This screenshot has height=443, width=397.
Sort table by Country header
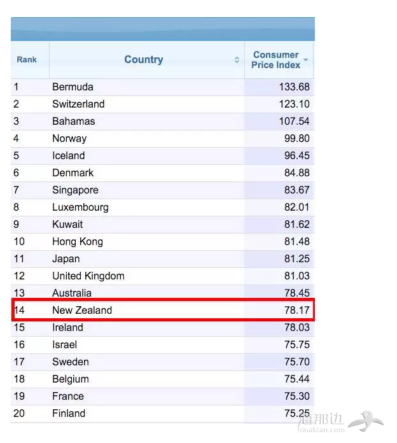pyautogui.click(x=144, y=60)
